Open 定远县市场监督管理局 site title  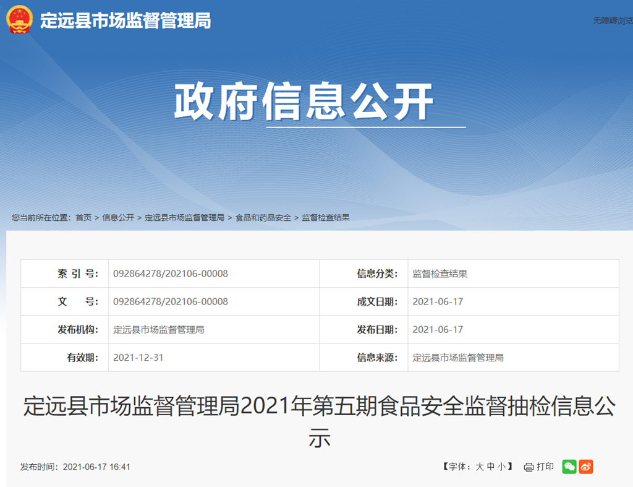[x=125, y=20]
